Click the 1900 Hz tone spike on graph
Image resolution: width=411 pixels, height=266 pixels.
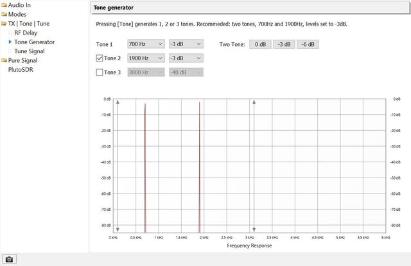pyautogui.click(x=200, y=167)
